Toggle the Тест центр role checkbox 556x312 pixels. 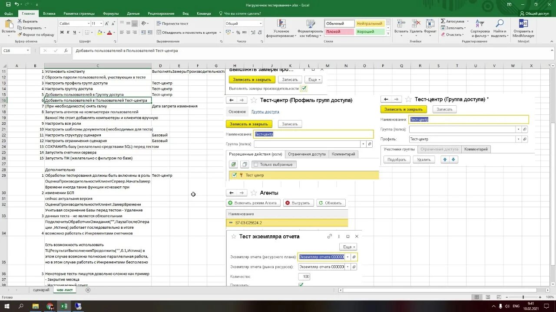coord(235,175)
